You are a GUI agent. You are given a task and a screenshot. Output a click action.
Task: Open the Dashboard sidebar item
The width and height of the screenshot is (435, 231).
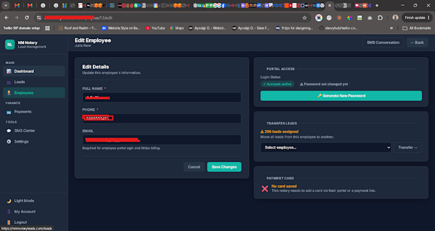(34, 71)
